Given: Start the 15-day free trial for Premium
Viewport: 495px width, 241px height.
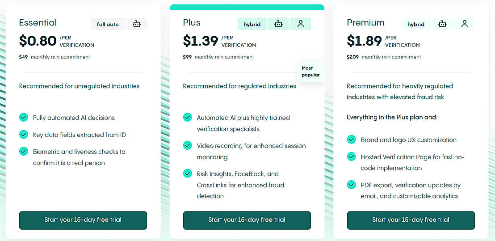Looking at the screenshot, I should 411,220.
